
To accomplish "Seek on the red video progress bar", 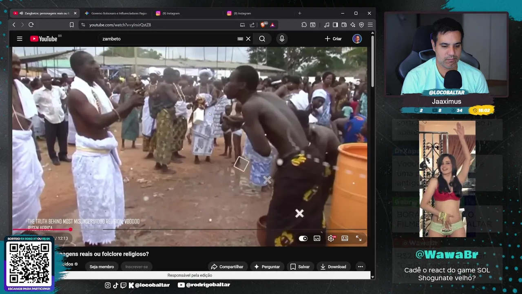I will click(190, 229).
